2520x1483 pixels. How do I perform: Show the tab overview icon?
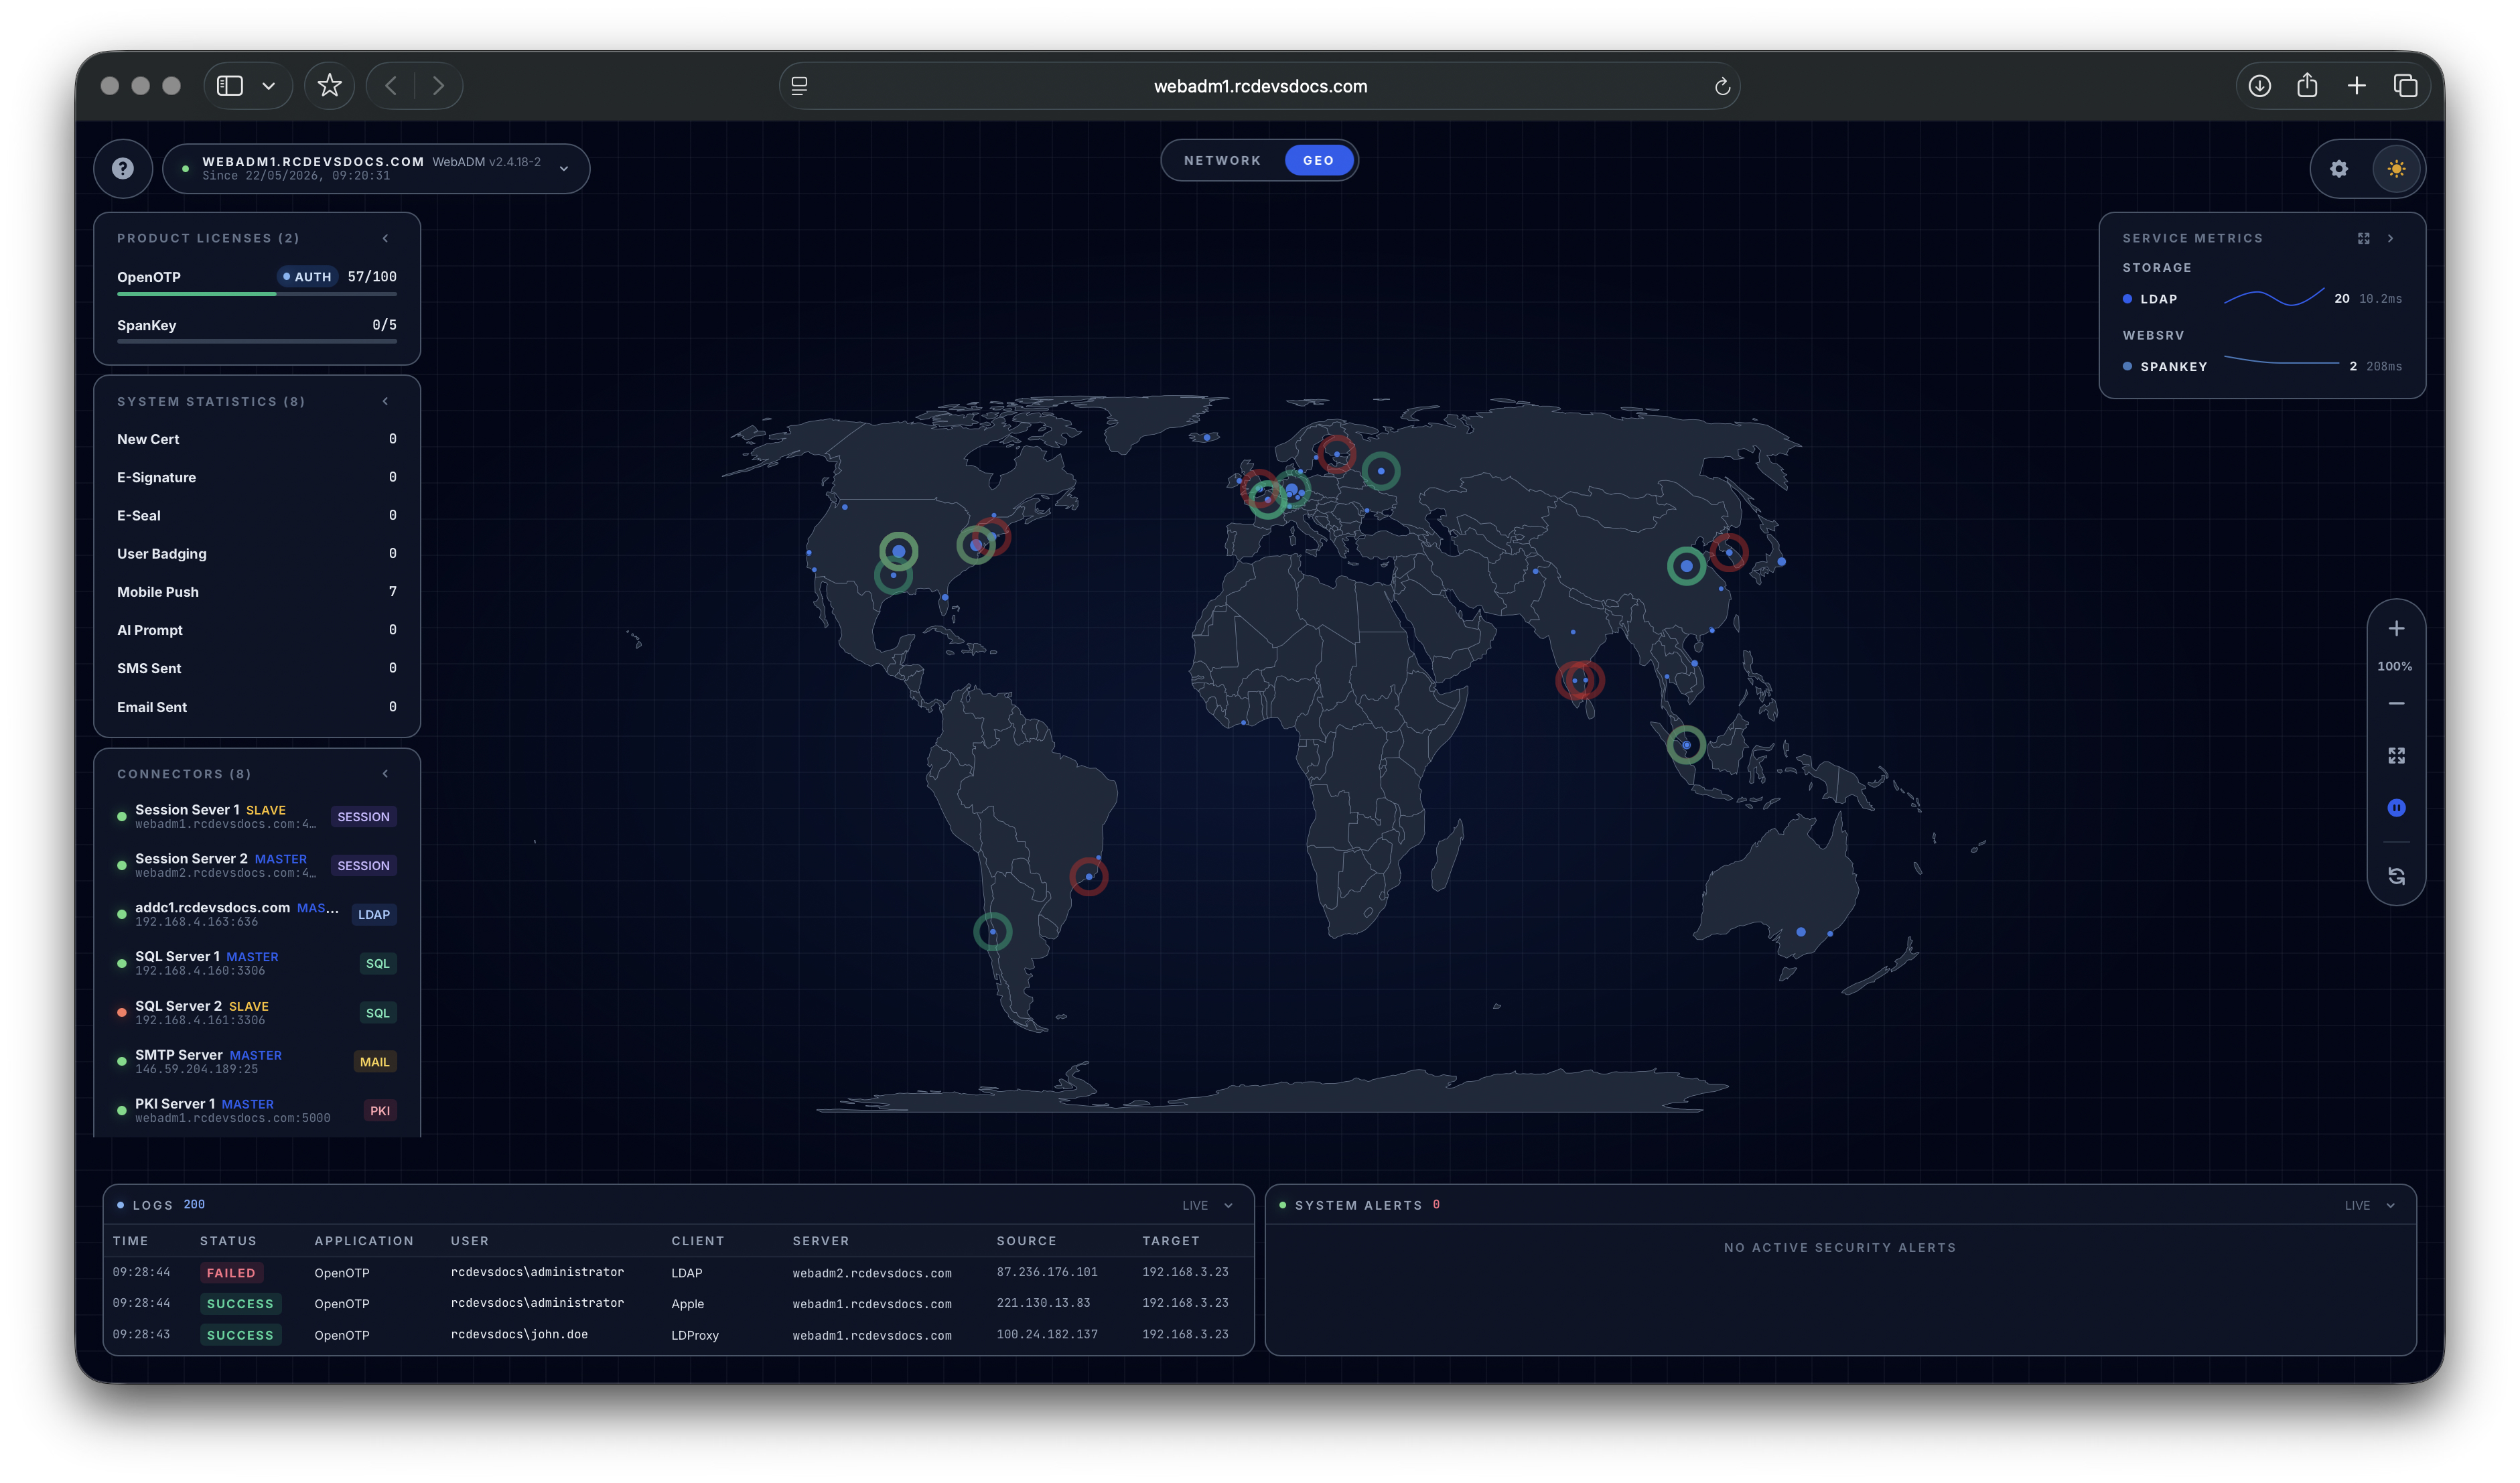(x=2405, y=86)
